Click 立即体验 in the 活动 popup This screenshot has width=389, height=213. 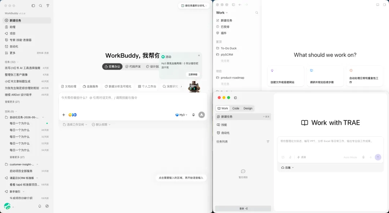pos(193,75)
